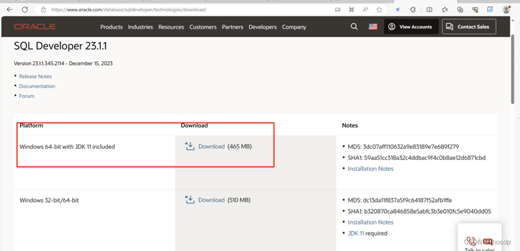Open the Developers menu

point(263,27)
